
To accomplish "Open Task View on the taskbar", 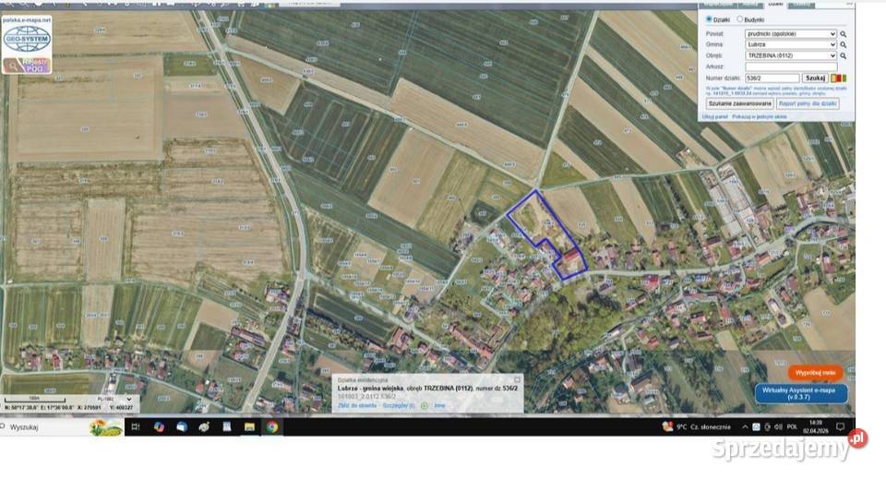I will click(x=136, y=427).
